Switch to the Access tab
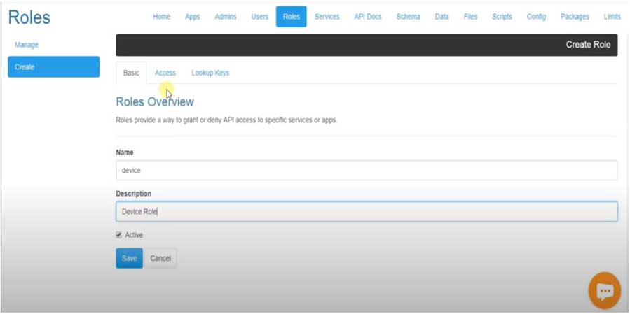 click(165, 73)
